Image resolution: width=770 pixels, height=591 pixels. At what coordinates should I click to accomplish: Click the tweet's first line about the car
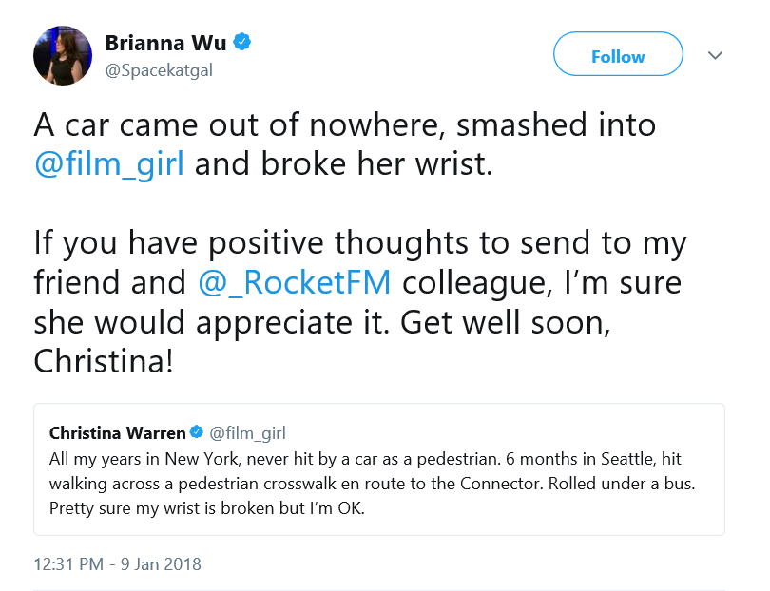(345, 124)
